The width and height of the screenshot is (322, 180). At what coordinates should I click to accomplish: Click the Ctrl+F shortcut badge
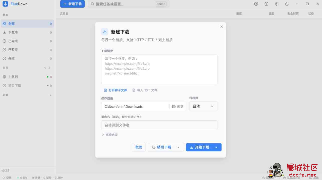tap(161, 4)
